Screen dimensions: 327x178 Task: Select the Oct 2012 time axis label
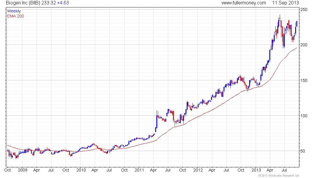point(241,170)
